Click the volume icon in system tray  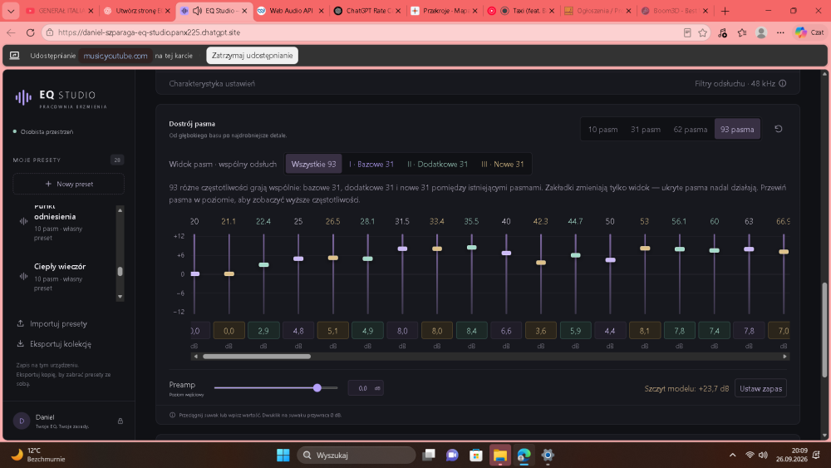click(x=763, y=455)
